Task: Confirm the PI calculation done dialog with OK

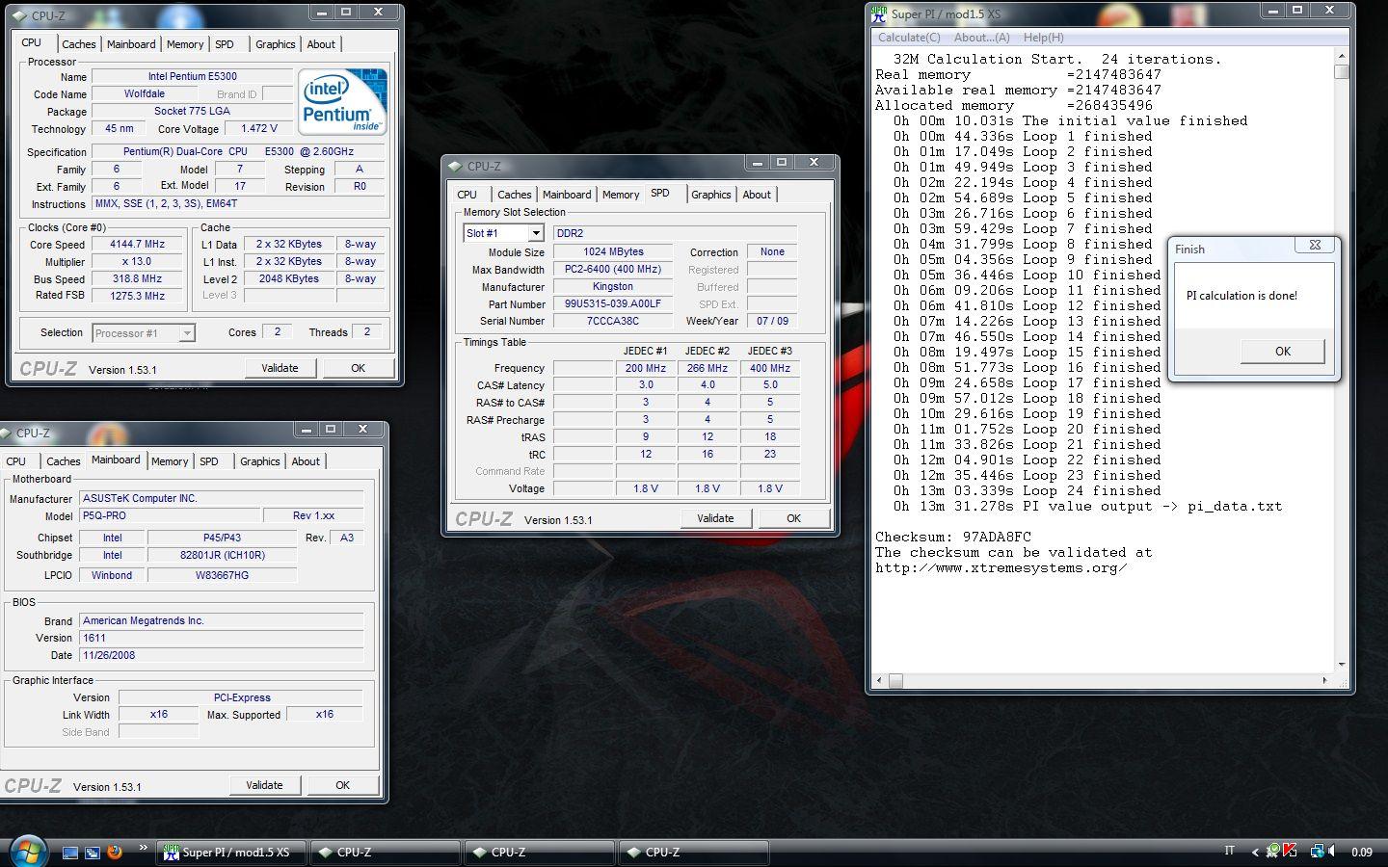Action: (x=1283, y=352)
